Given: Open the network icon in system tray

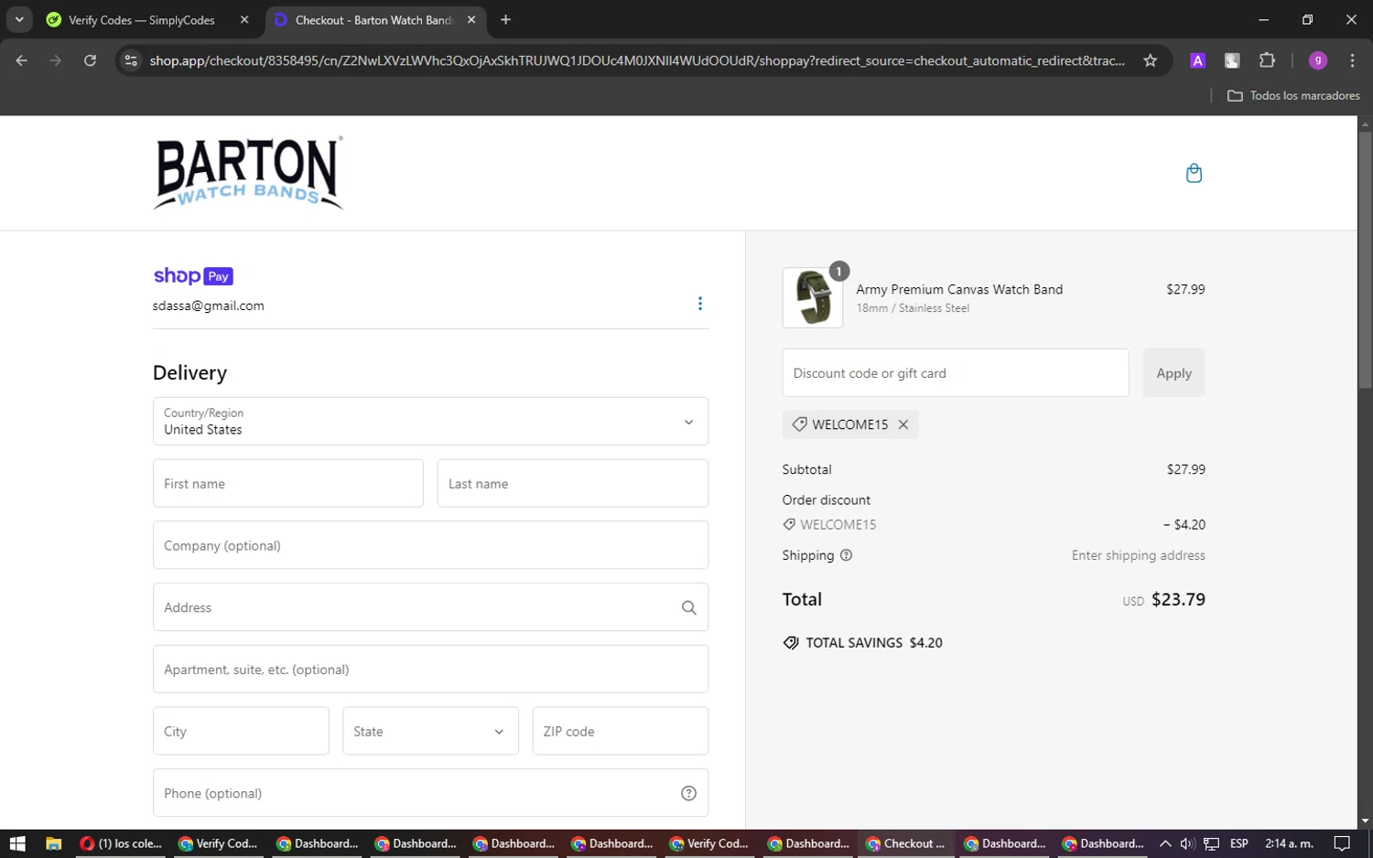Looking at the screenshot, I should coord(1211,843).
